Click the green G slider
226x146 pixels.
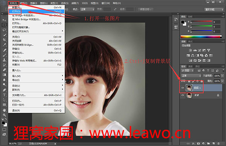[x=202, y=26]
